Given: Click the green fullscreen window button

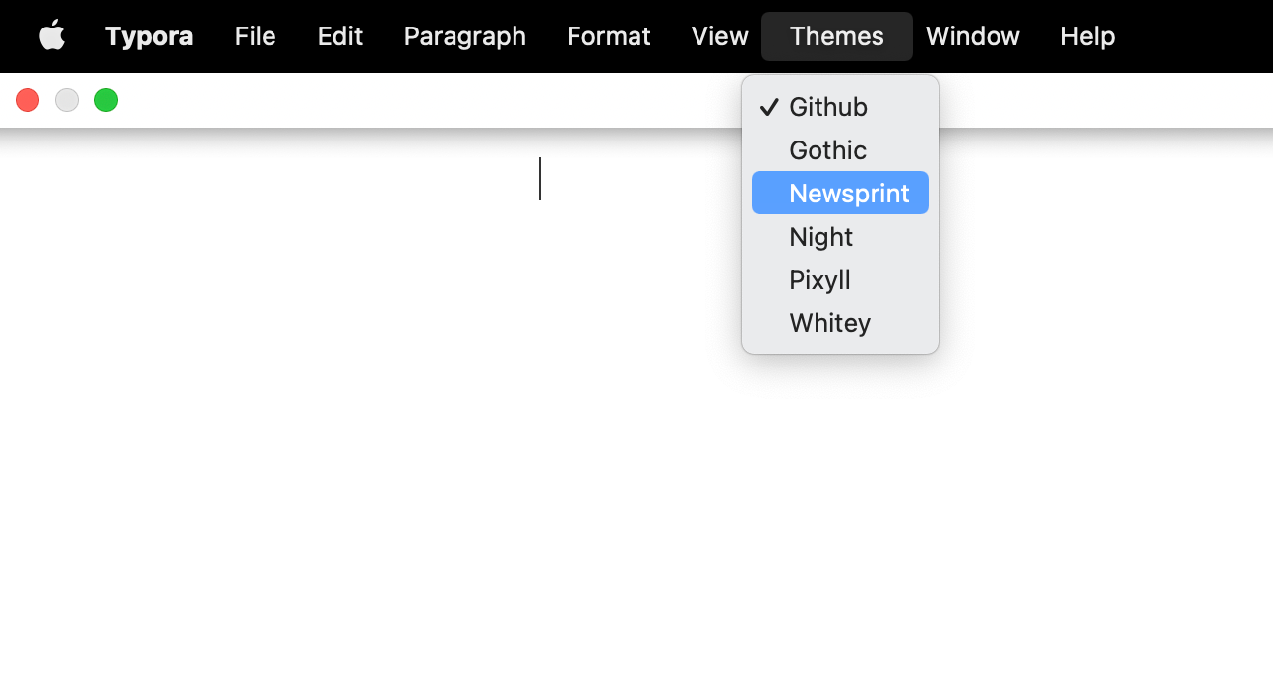Looking at the screenshot, I should pos(106,100).
